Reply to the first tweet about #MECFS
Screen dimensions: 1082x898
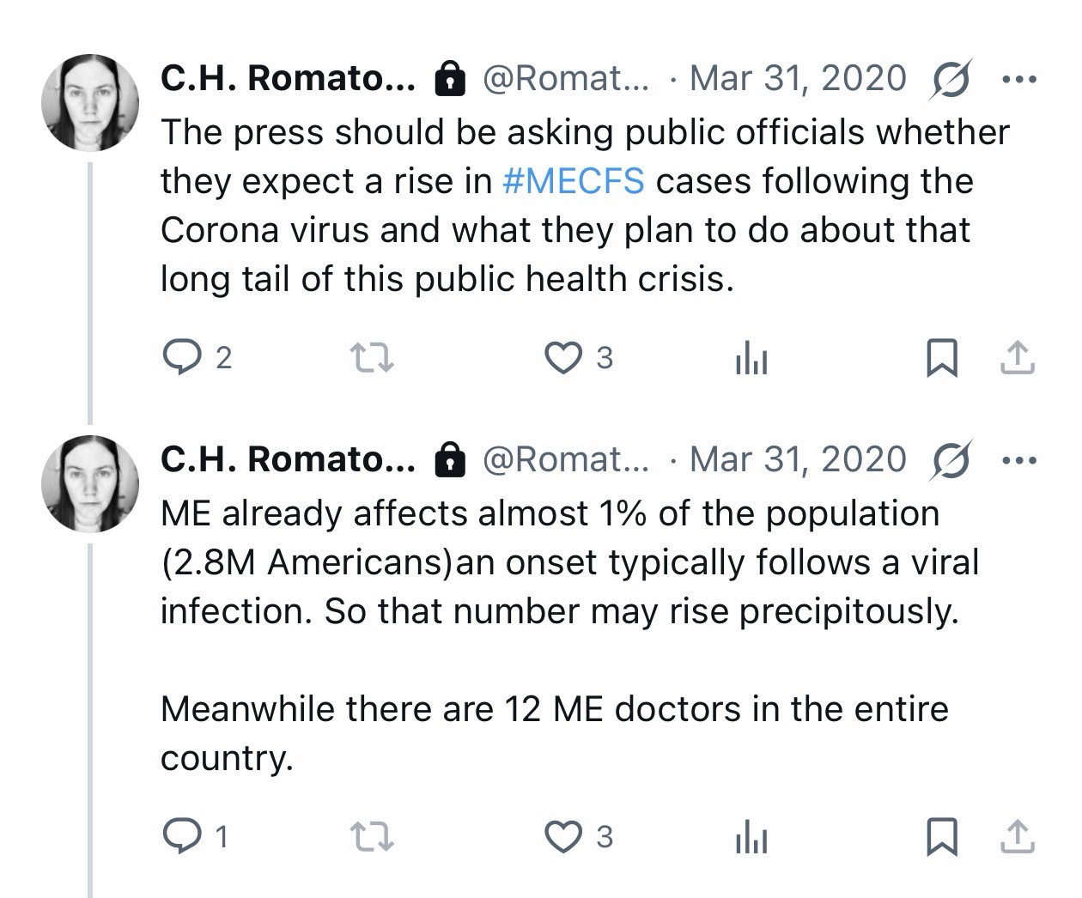pos(180,358)
